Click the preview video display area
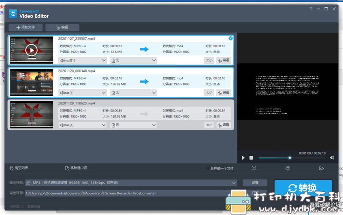Image resolution: width=343 pixels, height=215 pixels. (288, 91)
